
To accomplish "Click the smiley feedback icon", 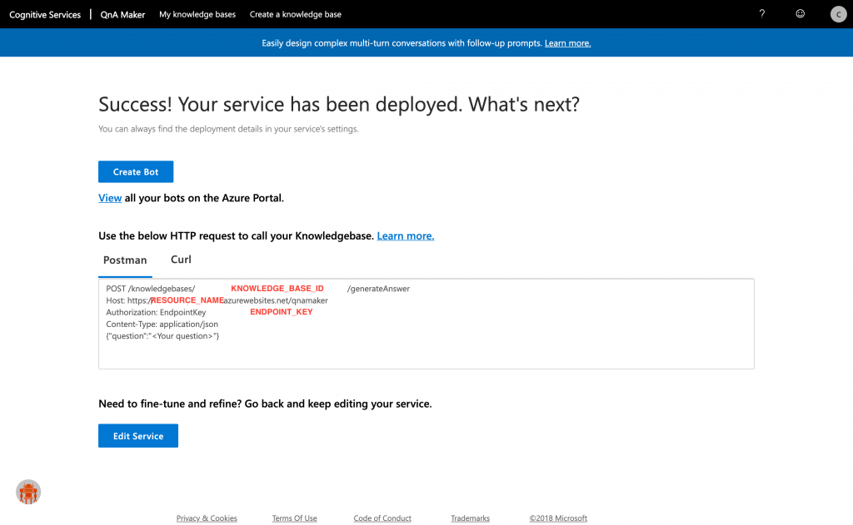I will [x=800, y=14].
